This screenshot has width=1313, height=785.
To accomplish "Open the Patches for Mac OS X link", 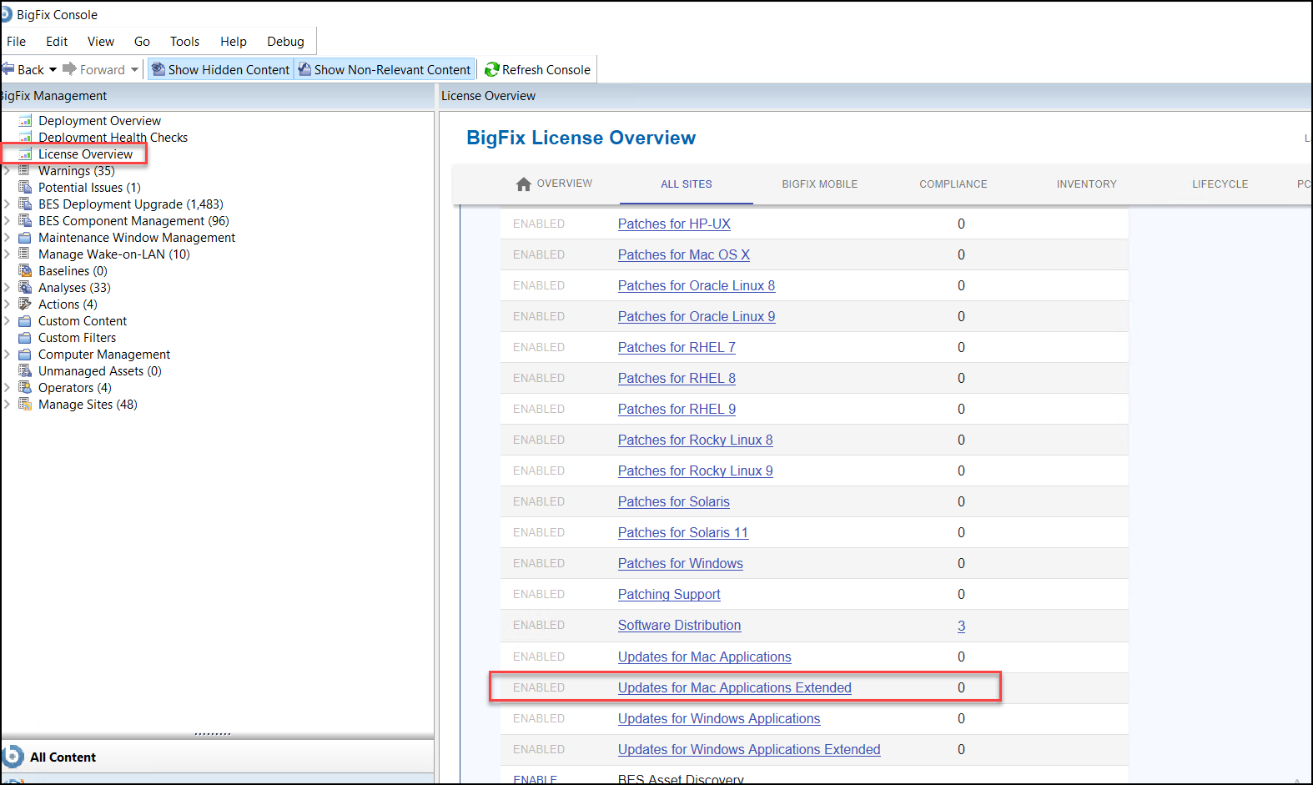I will tap(684, 254).
